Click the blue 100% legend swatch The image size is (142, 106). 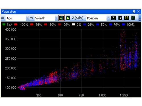124,25
